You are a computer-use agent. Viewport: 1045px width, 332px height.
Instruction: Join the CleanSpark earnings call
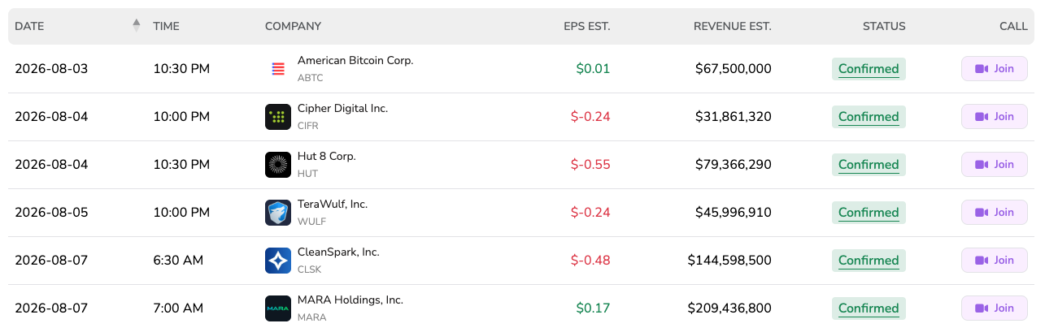pos(995,261)
